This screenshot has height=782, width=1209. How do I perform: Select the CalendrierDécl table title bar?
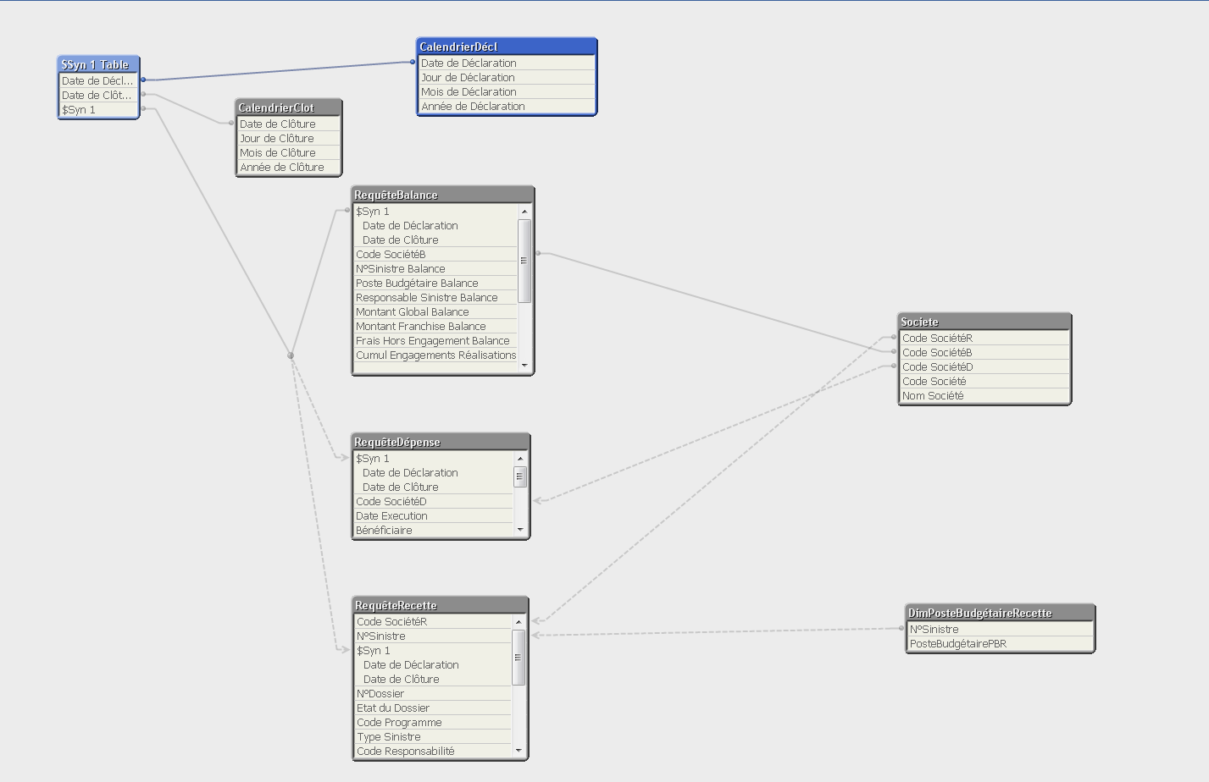(x=507, y=47)
